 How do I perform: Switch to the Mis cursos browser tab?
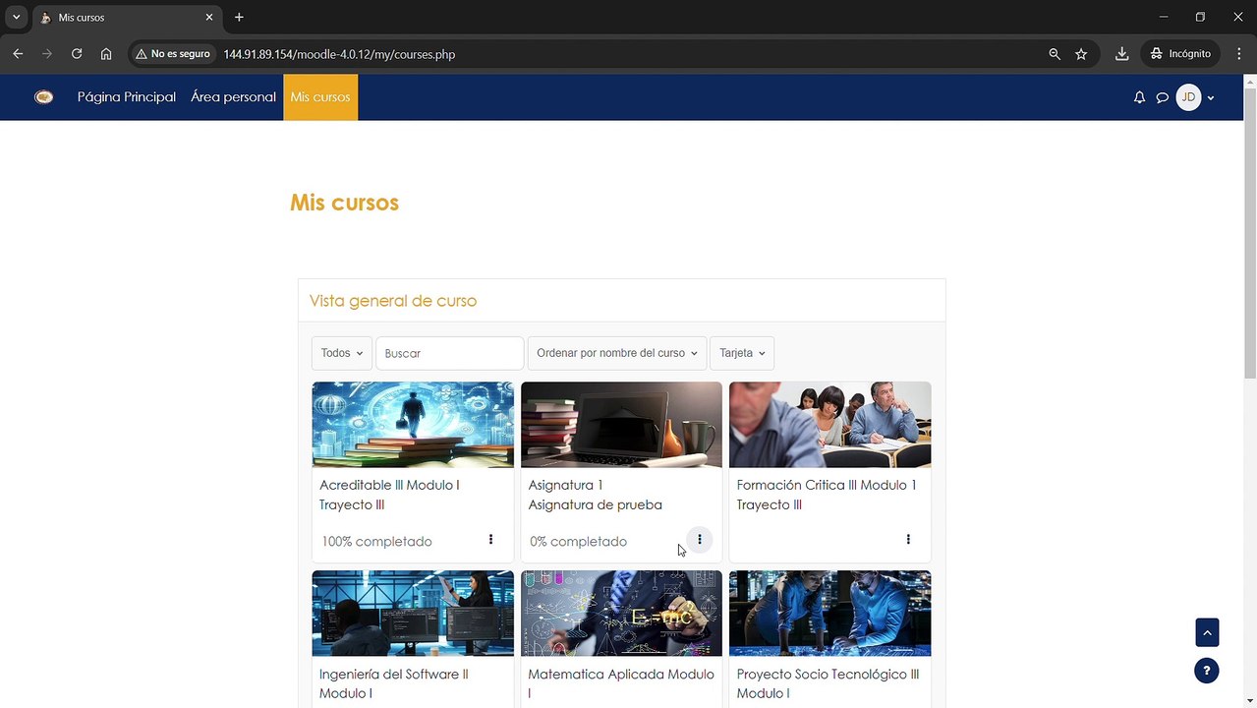click(126, 18)
